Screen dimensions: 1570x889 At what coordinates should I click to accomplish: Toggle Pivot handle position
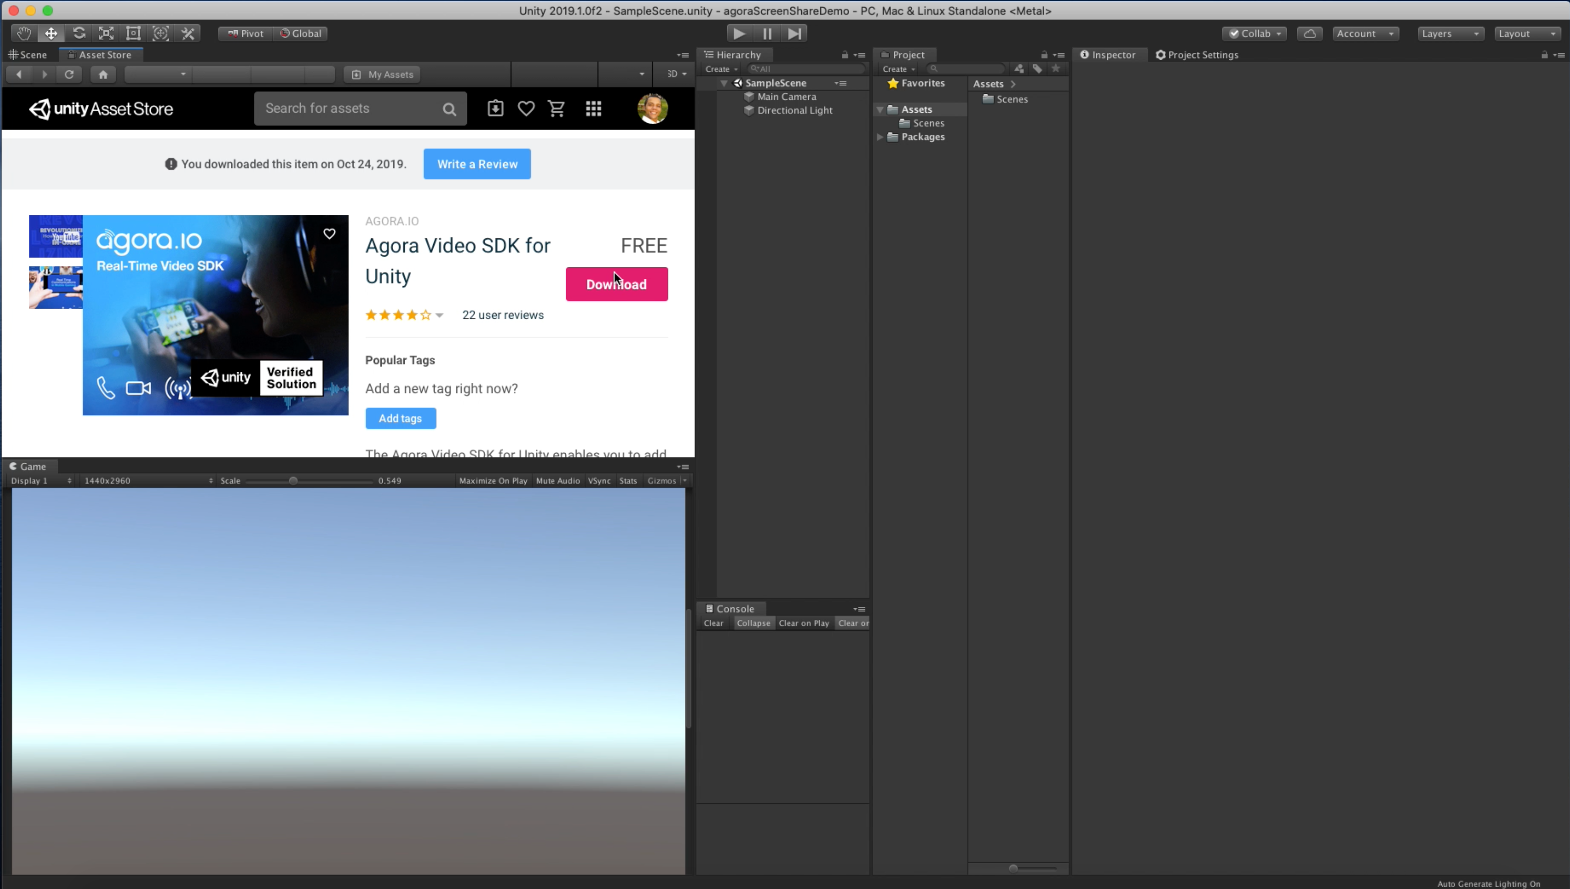[x=246, y=34]
